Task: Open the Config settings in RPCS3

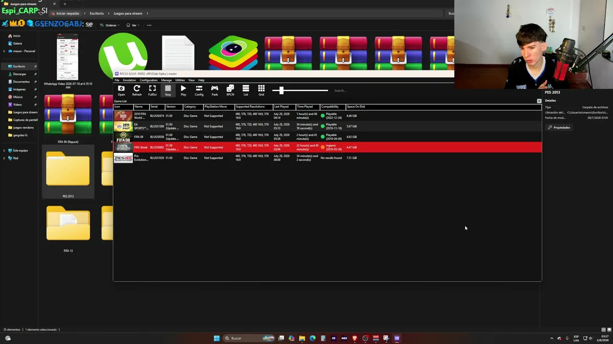Action: click(199, 90)
